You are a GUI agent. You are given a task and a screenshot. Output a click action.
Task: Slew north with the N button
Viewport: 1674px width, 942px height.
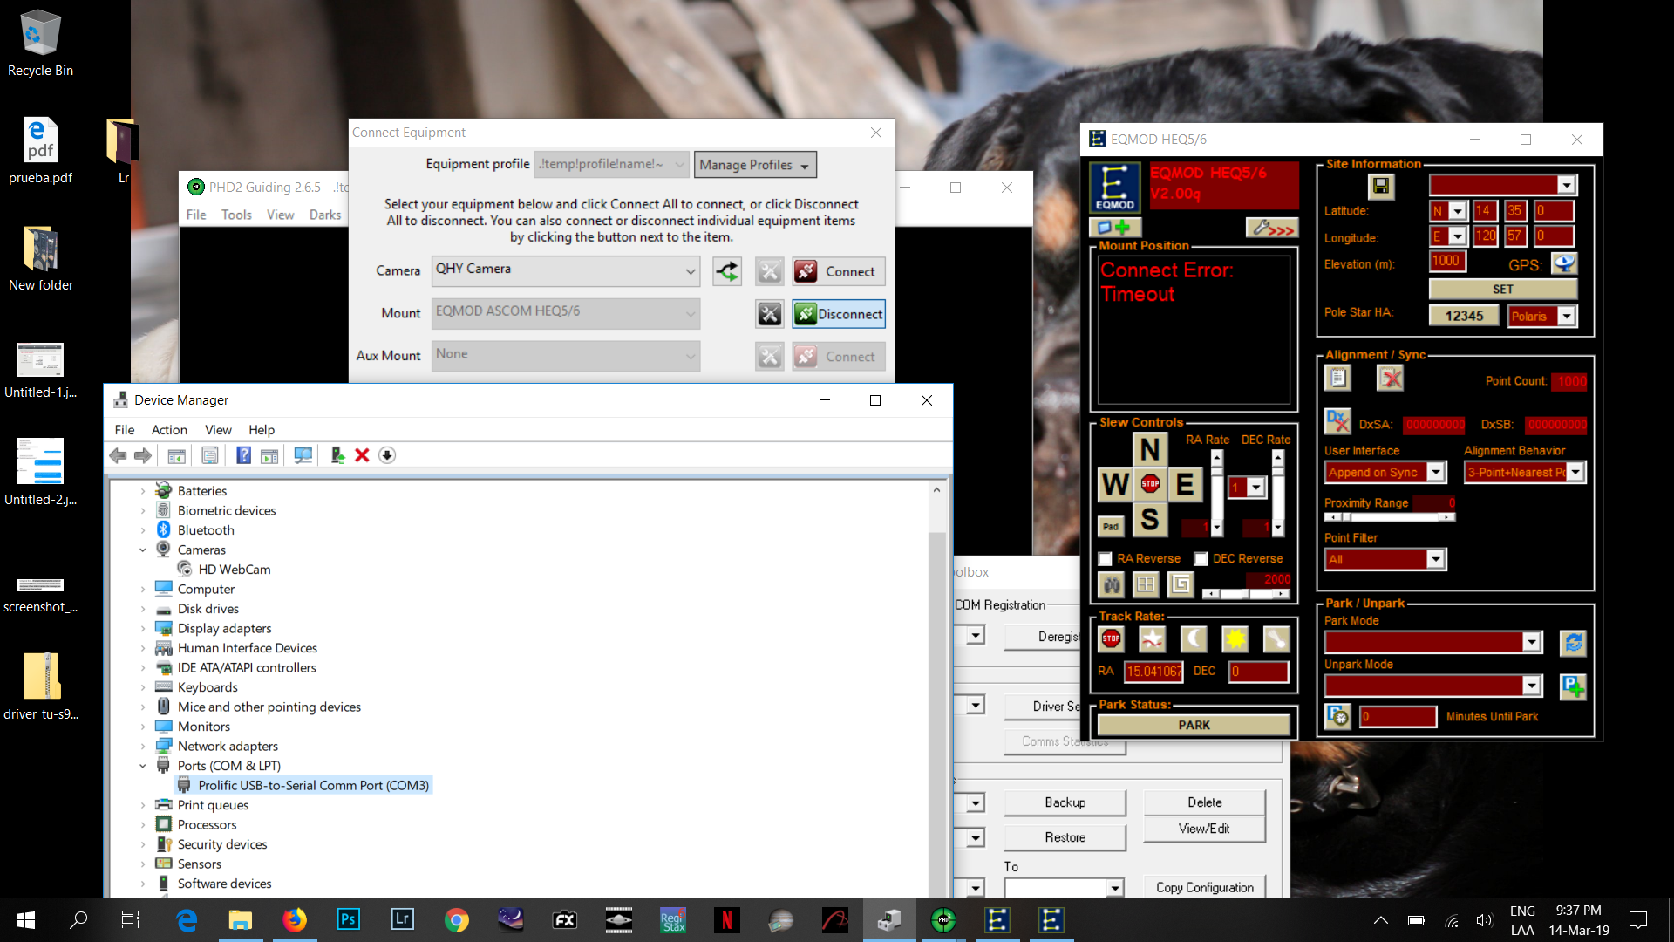(1150, 449)
